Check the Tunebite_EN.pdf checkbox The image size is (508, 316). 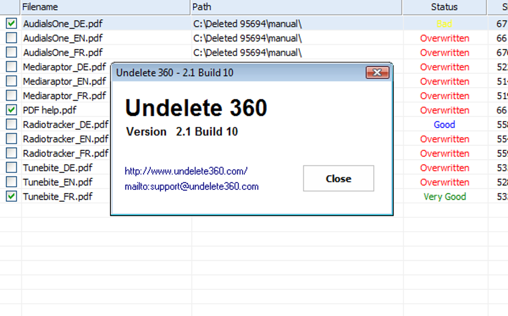click(11, 182)
